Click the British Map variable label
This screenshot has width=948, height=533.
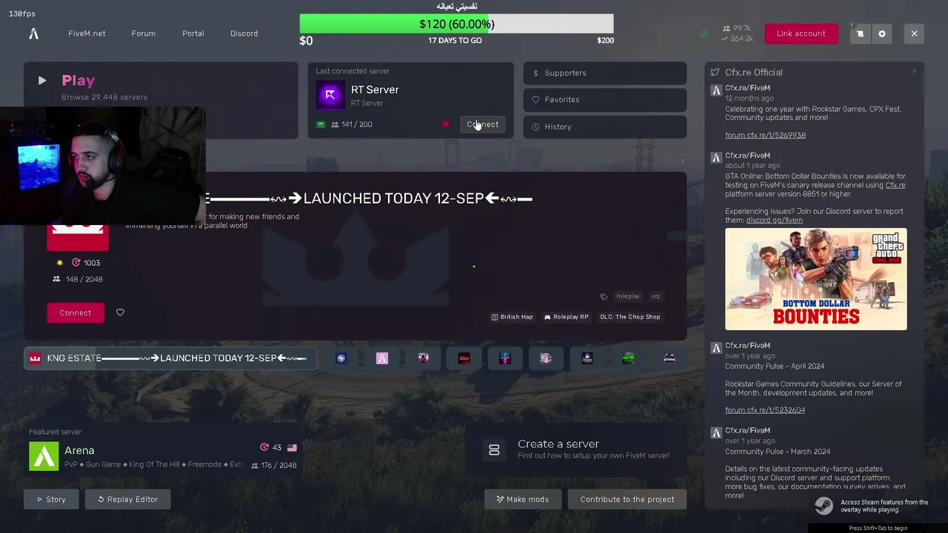click(512, 317)
